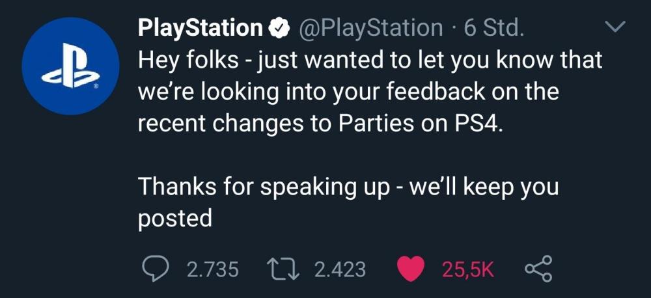Click the 2.423 retweets count
Screen dimensions: 651x298
(x=340, y=269)
